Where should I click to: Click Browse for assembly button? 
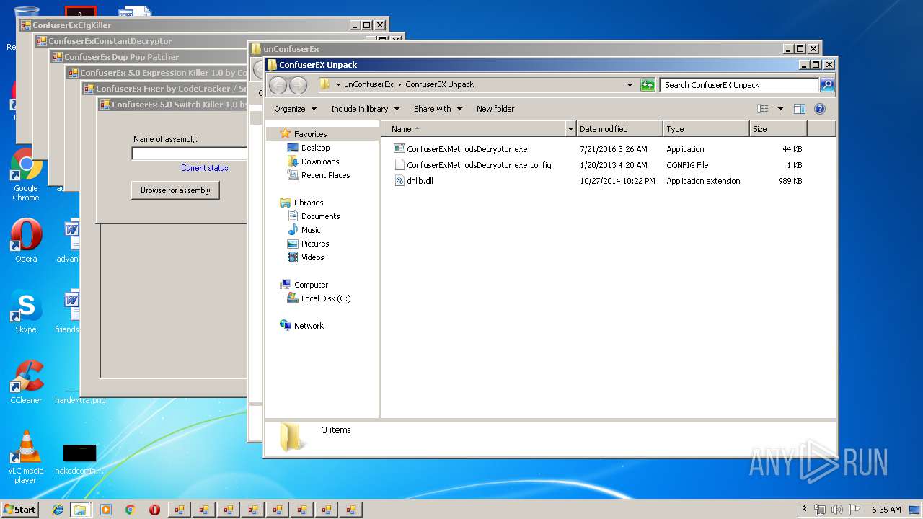tap(175, 190)
